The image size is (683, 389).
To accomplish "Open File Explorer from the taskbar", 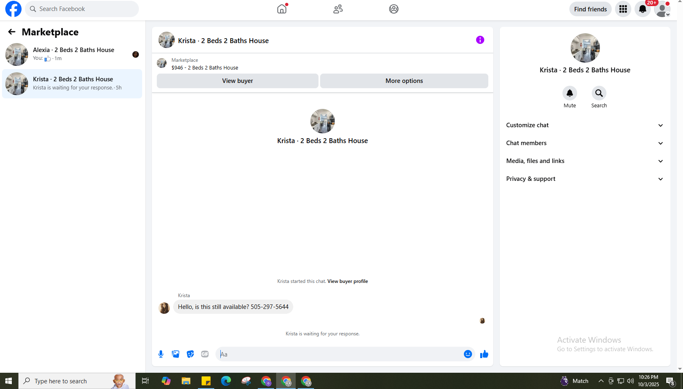I will point(186,381).
